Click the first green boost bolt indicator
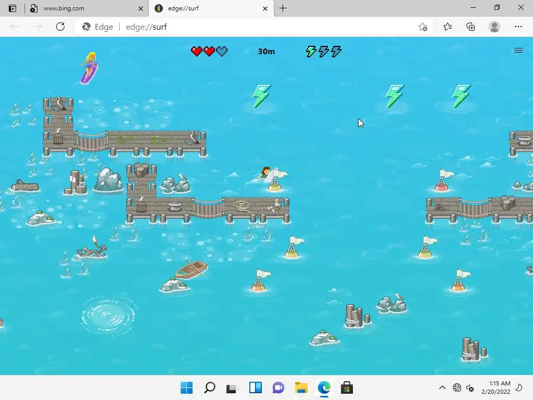Viewport: 533px width, 400px height. coord(311,52)
